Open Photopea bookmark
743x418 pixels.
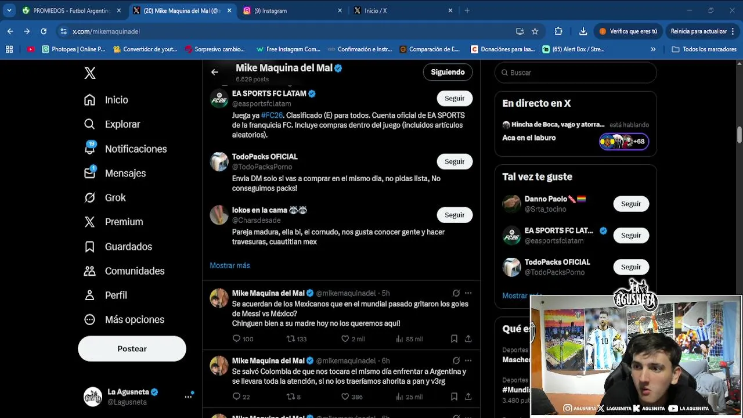(x=74, y=49)
